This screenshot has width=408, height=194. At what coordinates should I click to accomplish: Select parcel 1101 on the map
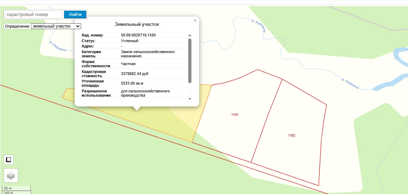pyautogui.click(x=235, y=115)
